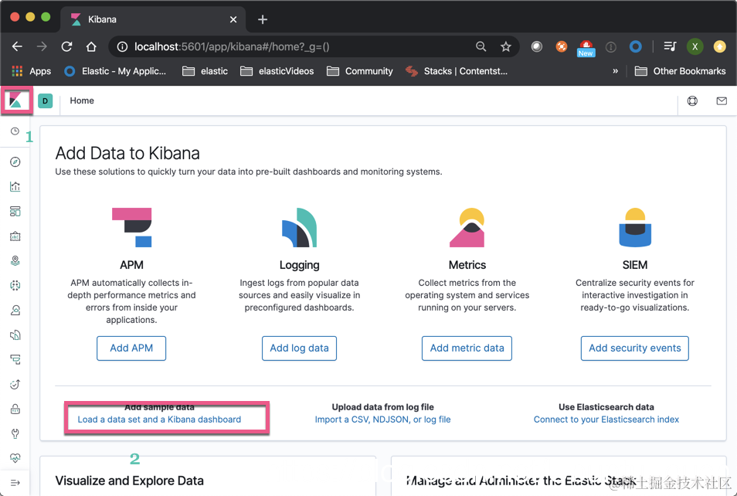Open Machine Learning icon in sidebar

15,285
